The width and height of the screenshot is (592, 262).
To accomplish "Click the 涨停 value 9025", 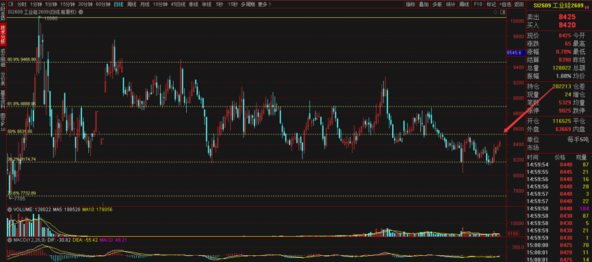I will [x=565, y=111].
